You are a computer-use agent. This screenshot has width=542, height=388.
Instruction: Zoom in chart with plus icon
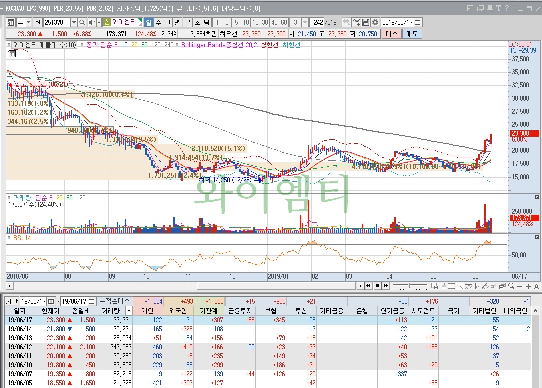coord(528,286)
